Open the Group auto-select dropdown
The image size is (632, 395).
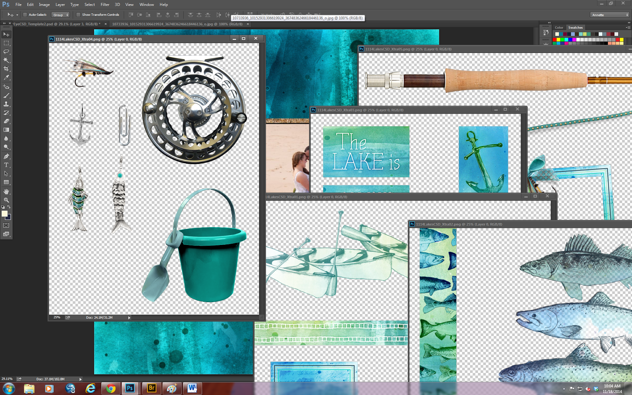(60, 15)
